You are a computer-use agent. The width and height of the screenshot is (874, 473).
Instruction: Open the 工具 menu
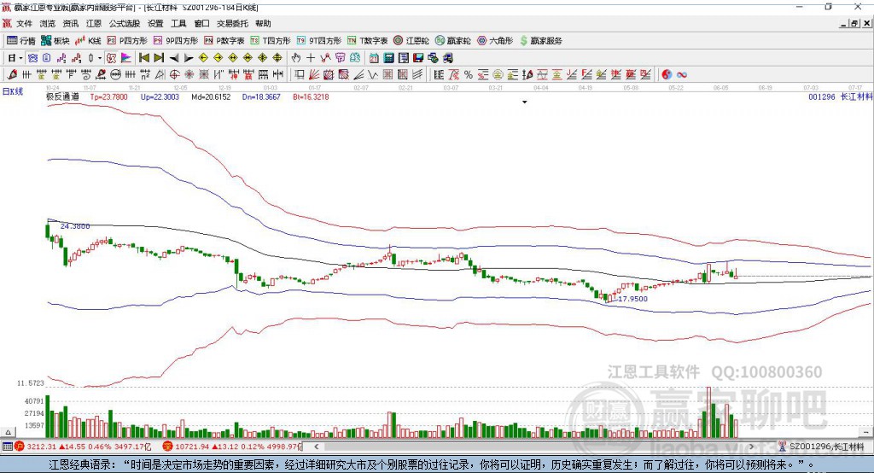(178, 23)
